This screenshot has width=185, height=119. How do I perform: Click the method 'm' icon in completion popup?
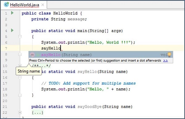coord(32,55)
